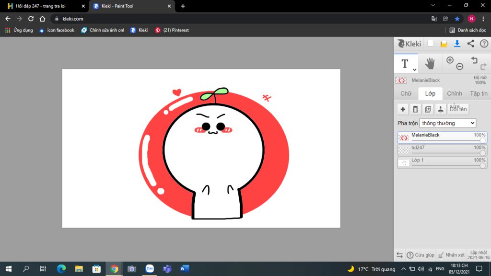Show hidden system tray icons
491x276 pixels.
pos(403,269)
